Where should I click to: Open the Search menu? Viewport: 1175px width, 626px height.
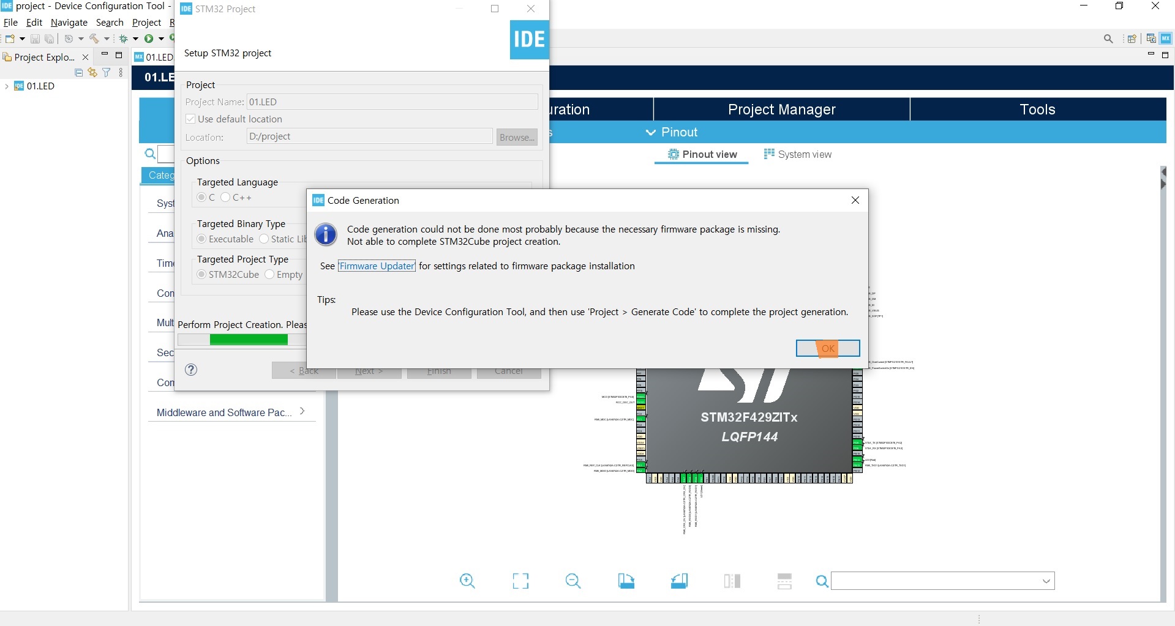click(x=110, y=23)
